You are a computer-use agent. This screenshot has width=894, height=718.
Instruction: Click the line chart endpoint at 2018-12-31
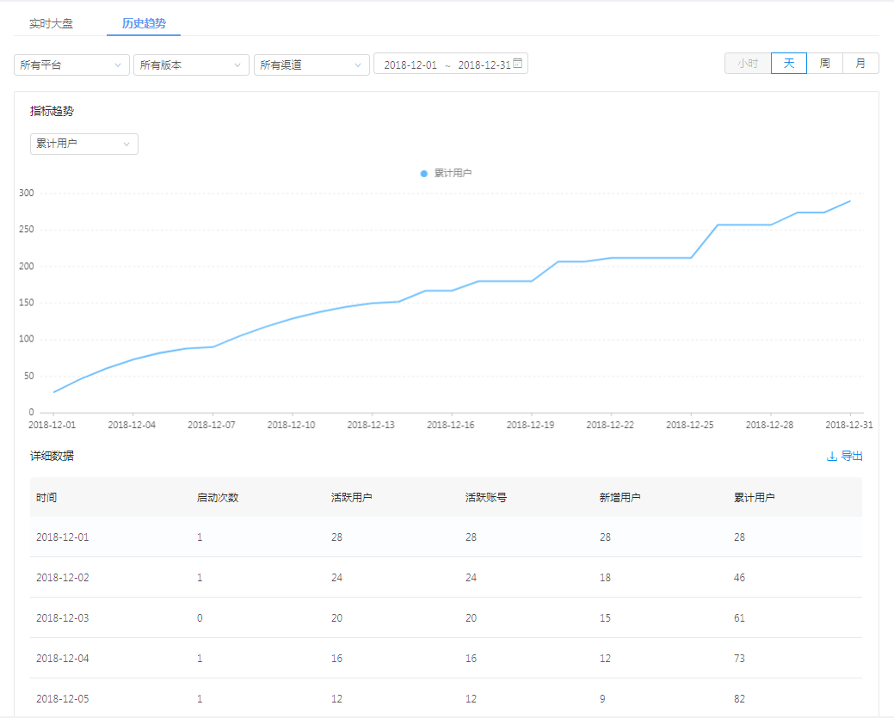tap(850, 201)
